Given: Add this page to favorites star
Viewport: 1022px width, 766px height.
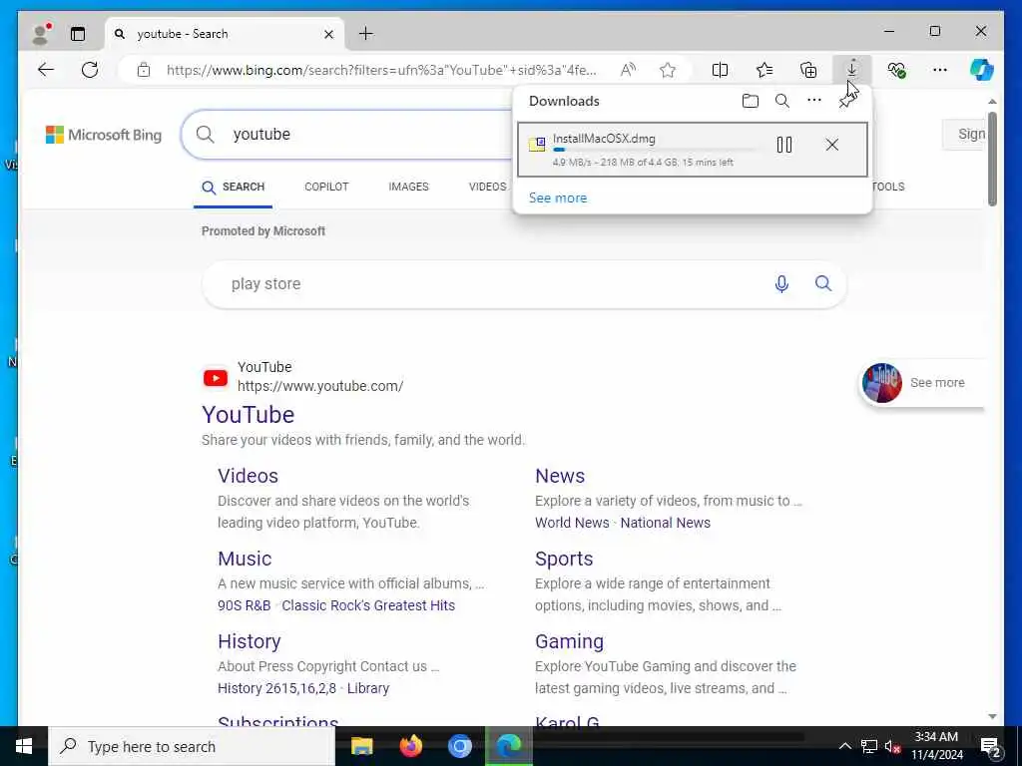Looking at the screenshot, I should pos(668,70).
